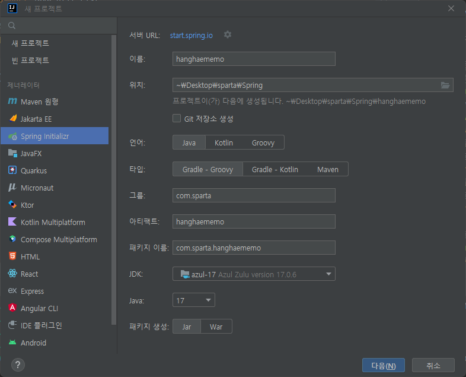Click the Kotlin Multiplatform icon

(12, 222)
